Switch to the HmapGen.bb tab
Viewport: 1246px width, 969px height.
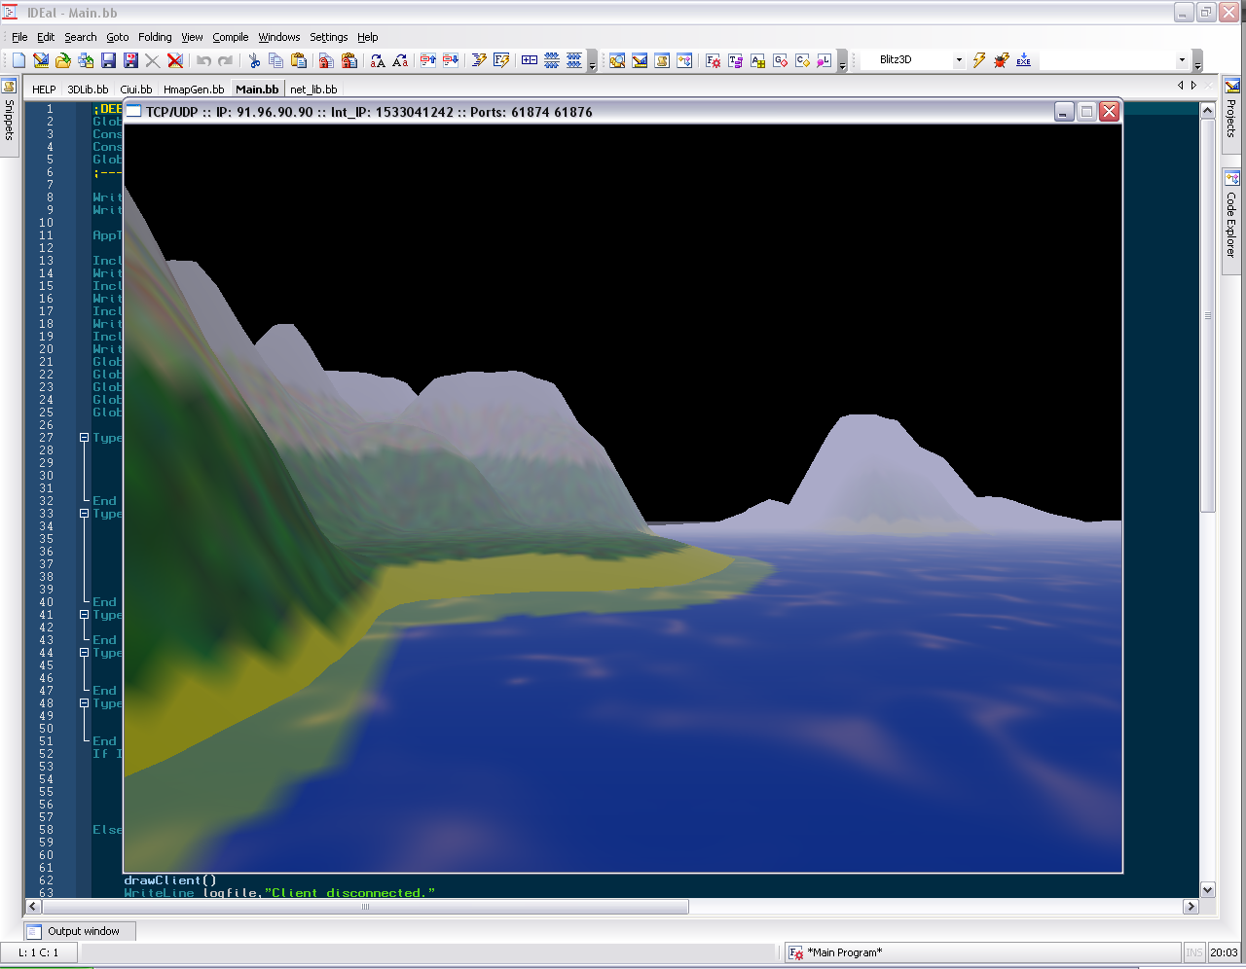(x=193, y=90)
